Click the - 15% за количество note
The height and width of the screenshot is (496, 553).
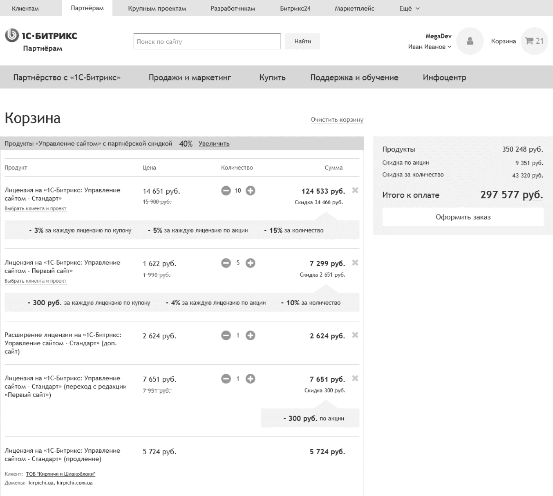click(294, 230)
